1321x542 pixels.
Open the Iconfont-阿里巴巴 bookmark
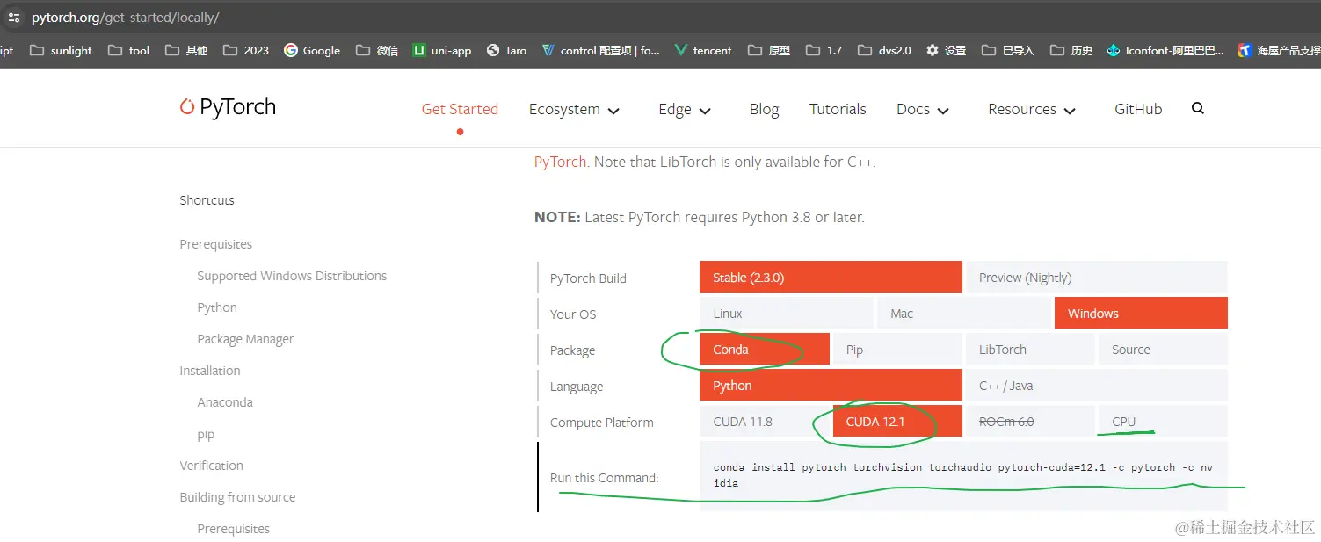tap(1165, 50)
